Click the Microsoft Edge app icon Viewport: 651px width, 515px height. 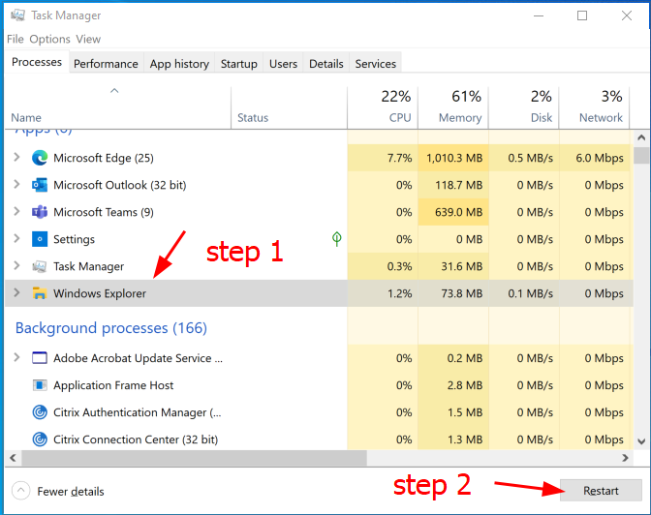[x=40, y=158]
